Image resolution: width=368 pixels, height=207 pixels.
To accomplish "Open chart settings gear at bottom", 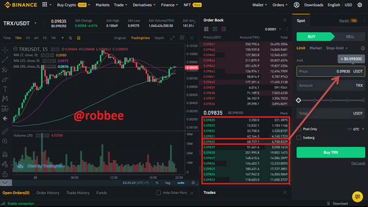I will (x=193, y=183).
